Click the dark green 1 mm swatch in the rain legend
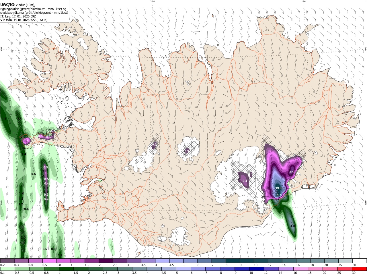 tap(66, 269)
